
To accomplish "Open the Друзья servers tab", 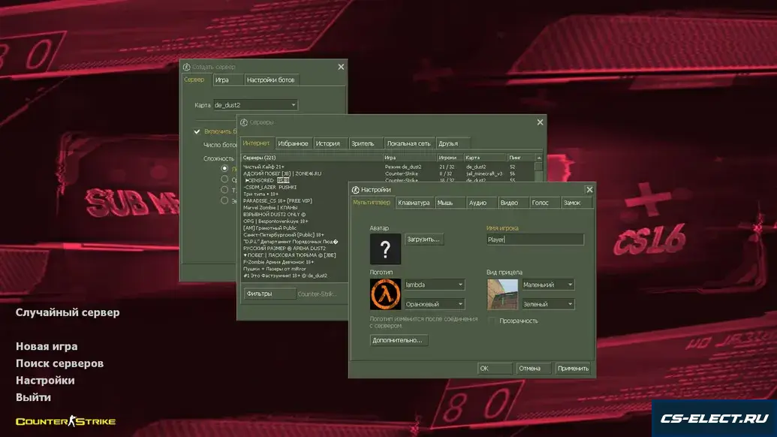I will (x=452, y=143).
